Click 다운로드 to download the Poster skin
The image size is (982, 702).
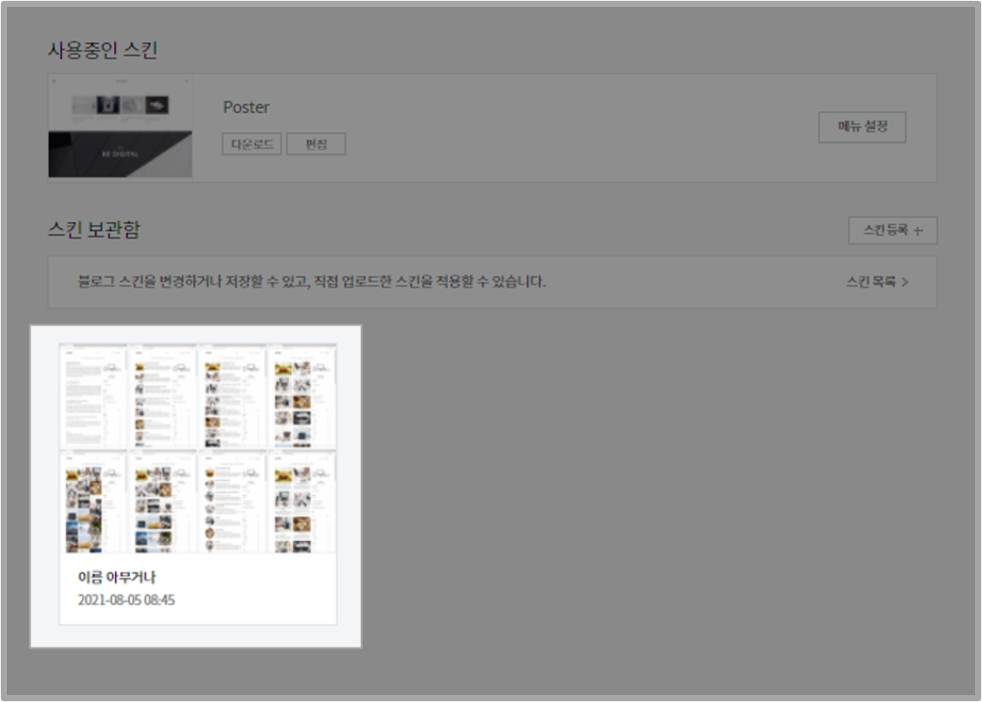(x=251, y=144)
